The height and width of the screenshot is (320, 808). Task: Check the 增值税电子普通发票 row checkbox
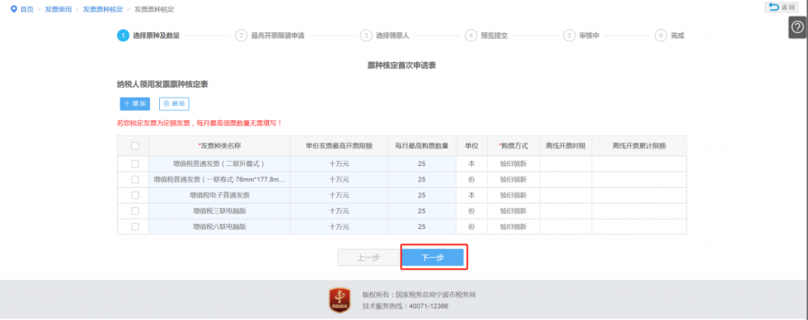pos(135,196)
